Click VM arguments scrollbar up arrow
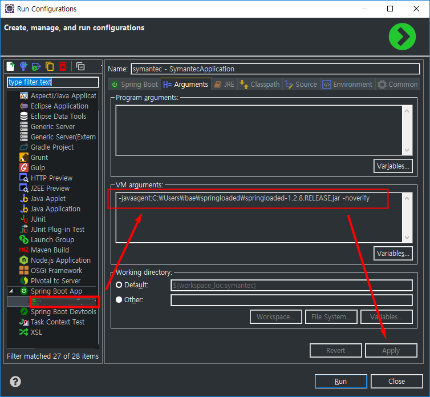Viewport: 430px width, 397px height. (x=407, y=198)
